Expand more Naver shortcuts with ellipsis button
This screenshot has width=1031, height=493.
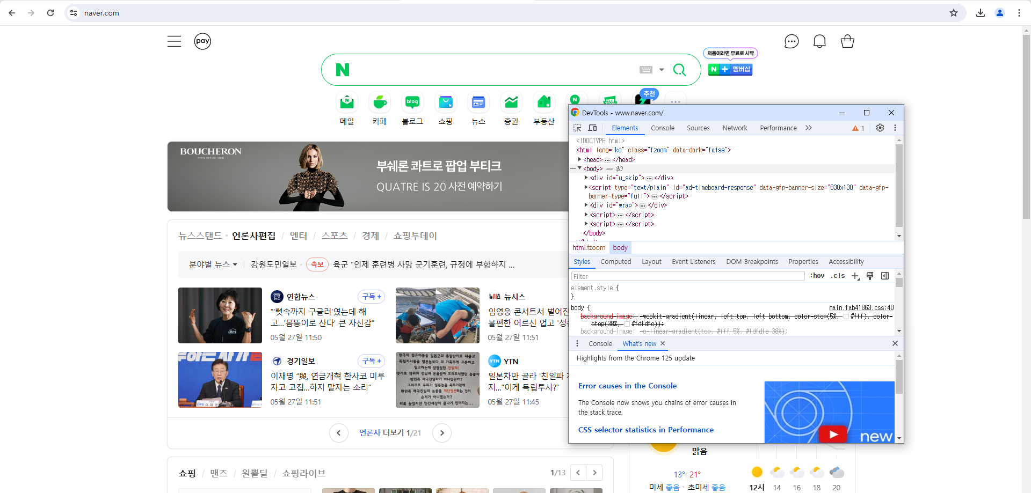pyautogui.click(x=676, y=102)
